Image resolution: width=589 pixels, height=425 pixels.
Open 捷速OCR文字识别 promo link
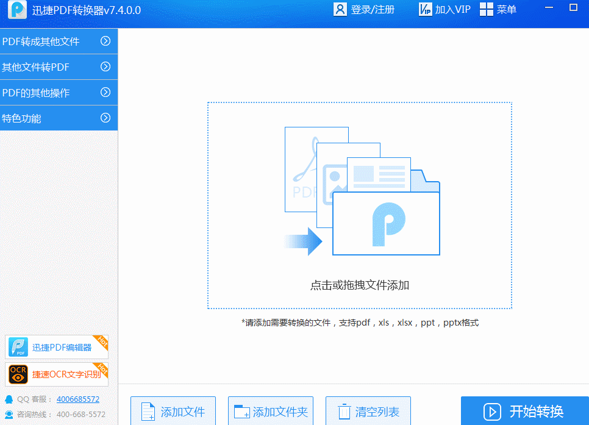point(66,374)
